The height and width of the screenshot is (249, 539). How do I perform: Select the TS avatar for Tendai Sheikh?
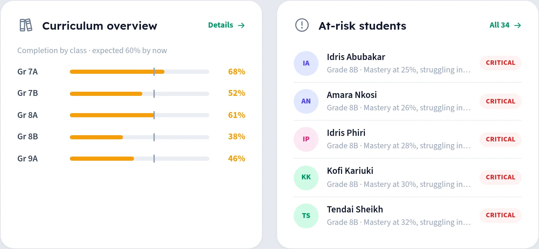[306, 216]
